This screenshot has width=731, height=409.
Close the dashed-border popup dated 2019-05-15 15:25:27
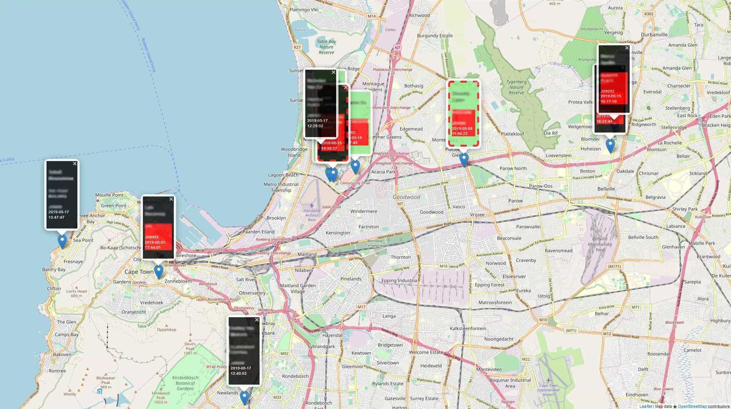(345, 88)
